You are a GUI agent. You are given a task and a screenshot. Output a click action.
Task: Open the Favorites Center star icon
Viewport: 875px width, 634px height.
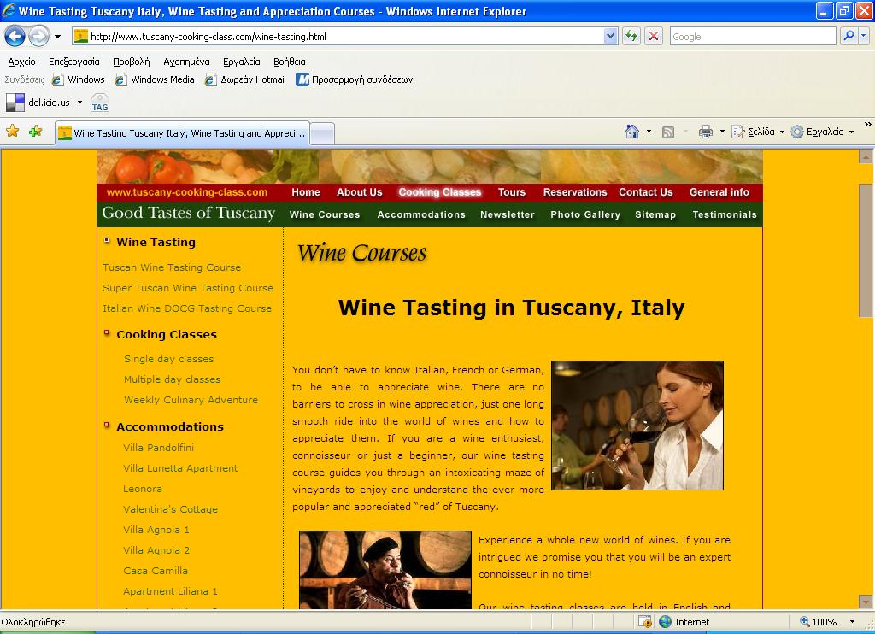click(x=12, y=131)
